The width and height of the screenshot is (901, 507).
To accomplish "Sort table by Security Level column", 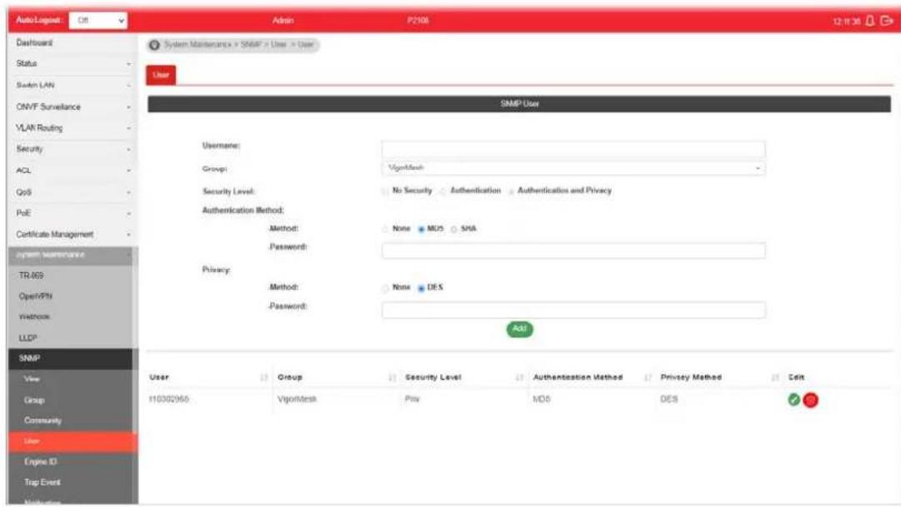I will [x=519, y=377].
